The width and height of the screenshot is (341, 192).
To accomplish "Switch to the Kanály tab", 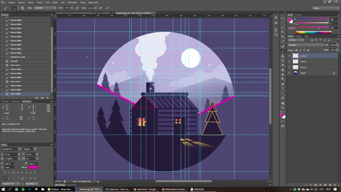I will tap(298, 36).
